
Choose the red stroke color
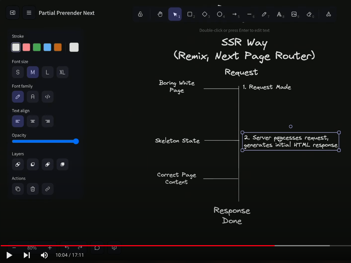pyautogui.click(x=26, y=47)
